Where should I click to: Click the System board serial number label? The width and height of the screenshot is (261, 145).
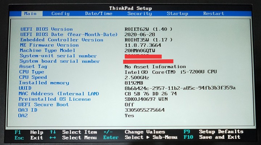59,61
